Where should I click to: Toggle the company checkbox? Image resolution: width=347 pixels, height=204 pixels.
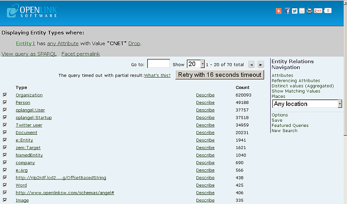[x=5, y=162]
